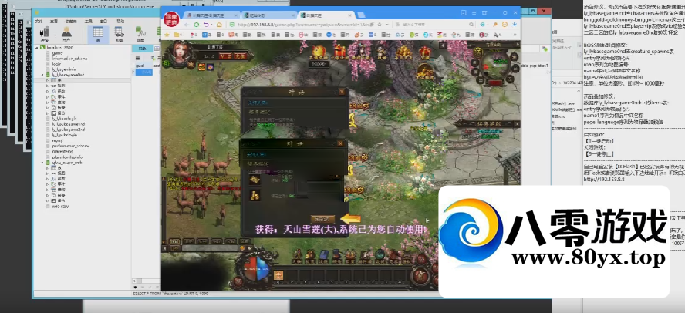Open Navicat's 查看 menu
The width and height of the screenshot is (685, 313).
(x=54, y=21)
